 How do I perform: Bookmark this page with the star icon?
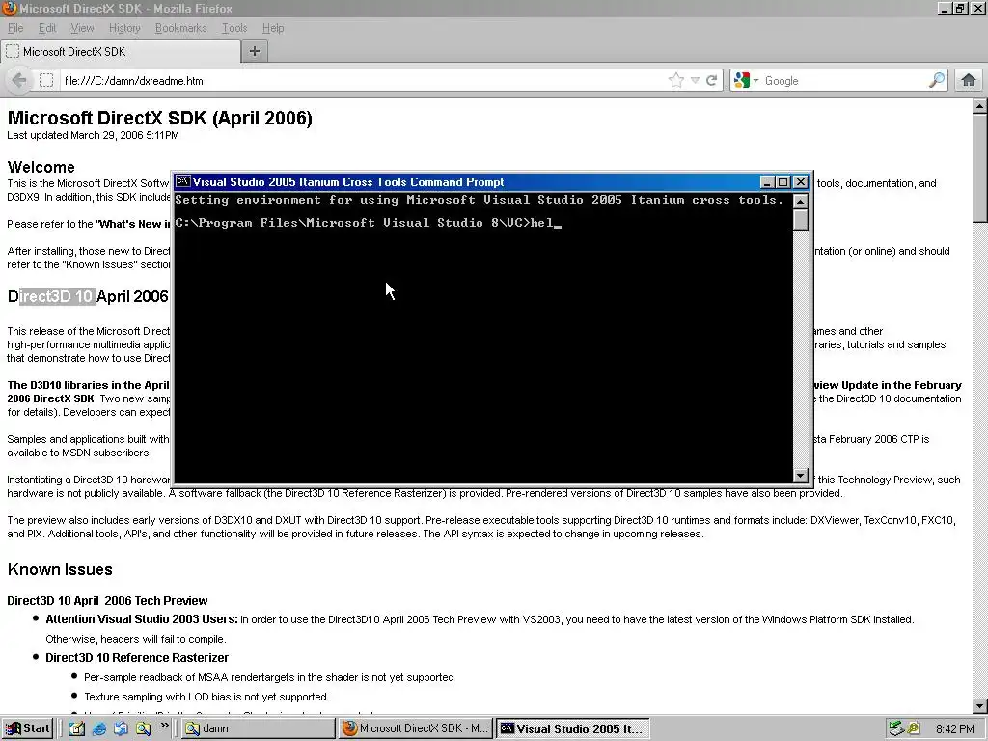pos(676,81)
